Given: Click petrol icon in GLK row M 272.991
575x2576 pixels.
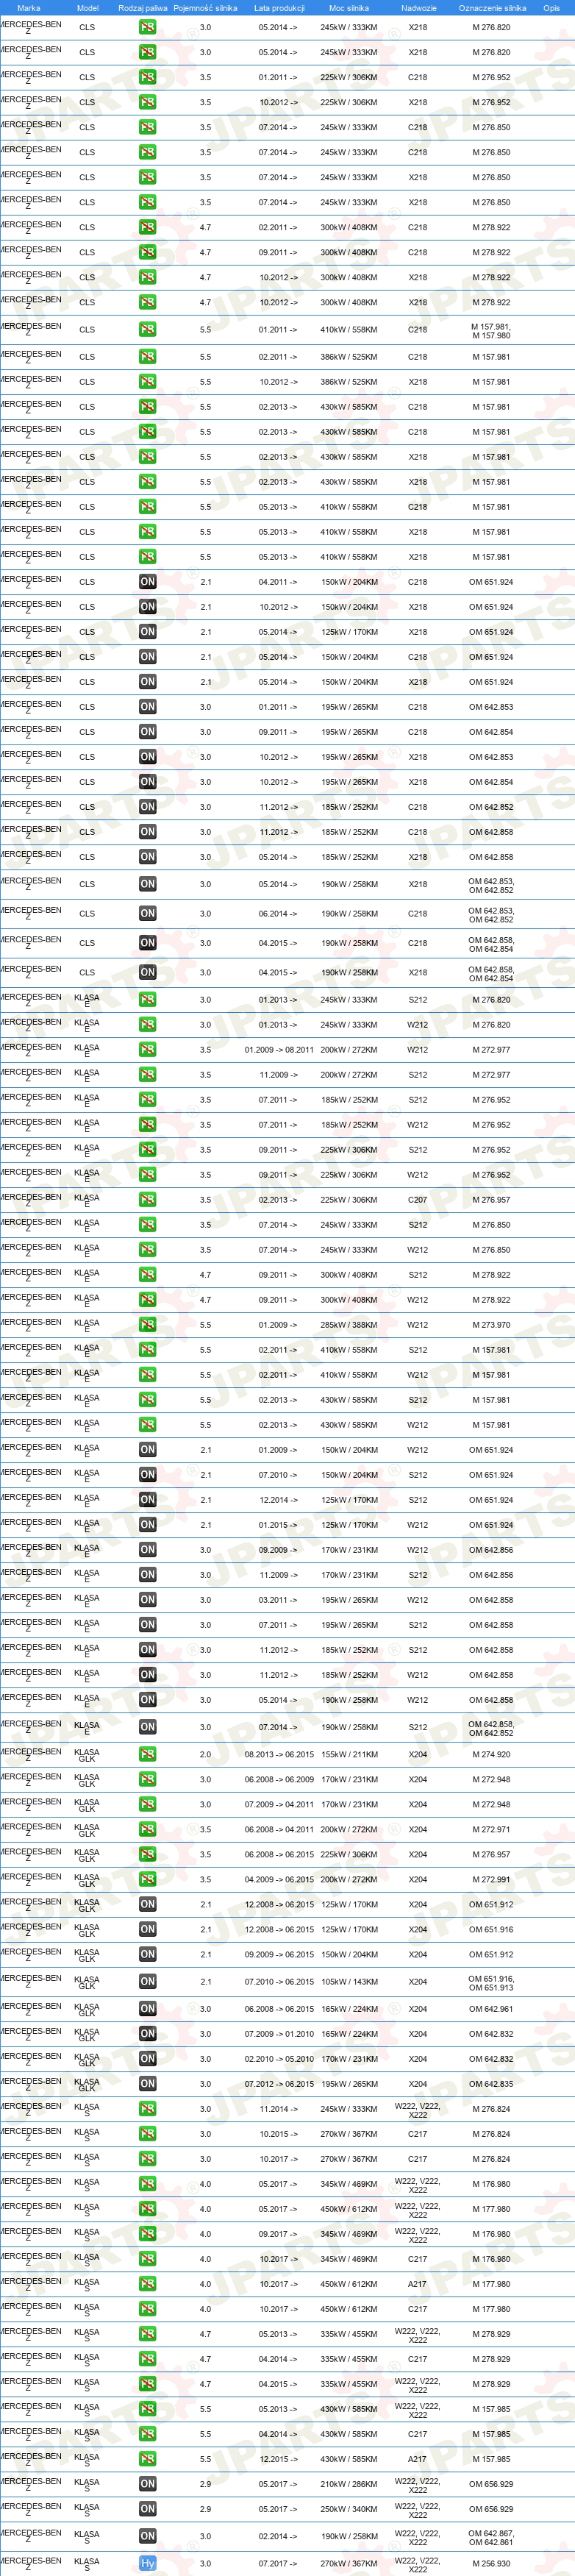Looking at the screenshot, I should (x=147, y=1879).
